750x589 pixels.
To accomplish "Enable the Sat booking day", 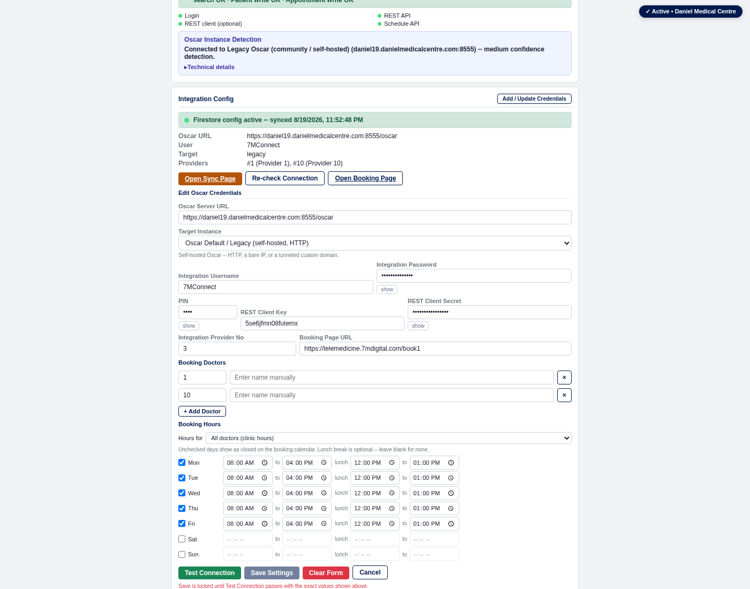I will coord(182,539).
